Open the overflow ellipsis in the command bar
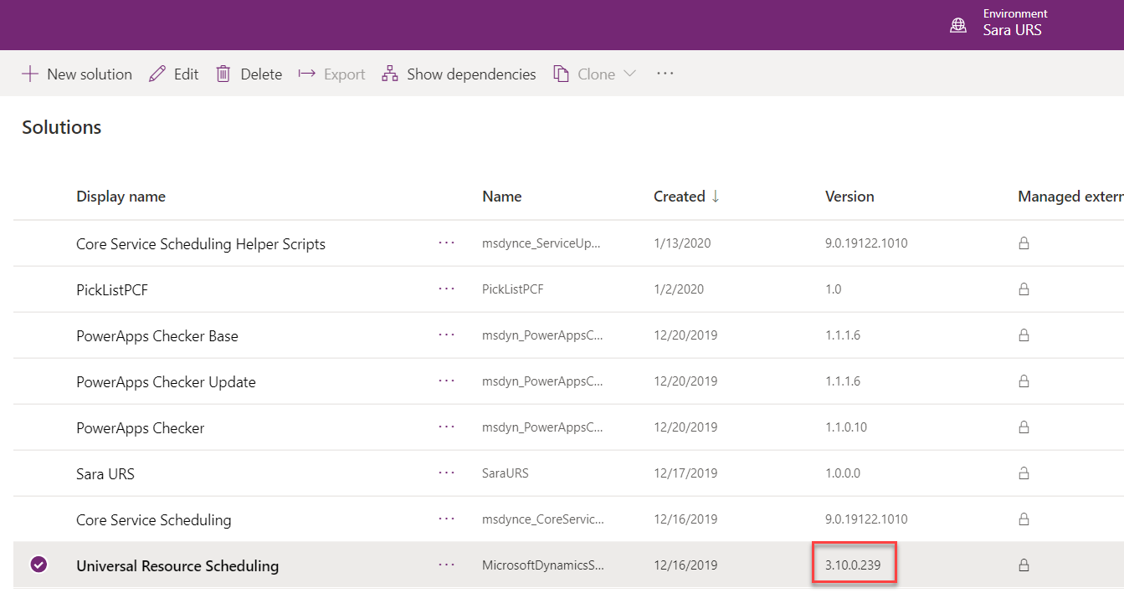This screenshot has width=1124, height=593. coord(665,74)
